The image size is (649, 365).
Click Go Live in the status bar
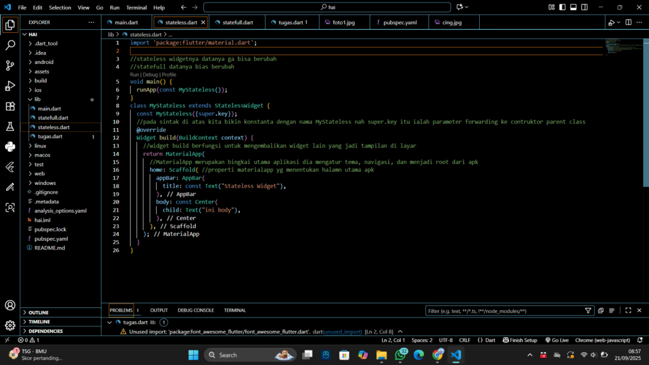[556, 340]
